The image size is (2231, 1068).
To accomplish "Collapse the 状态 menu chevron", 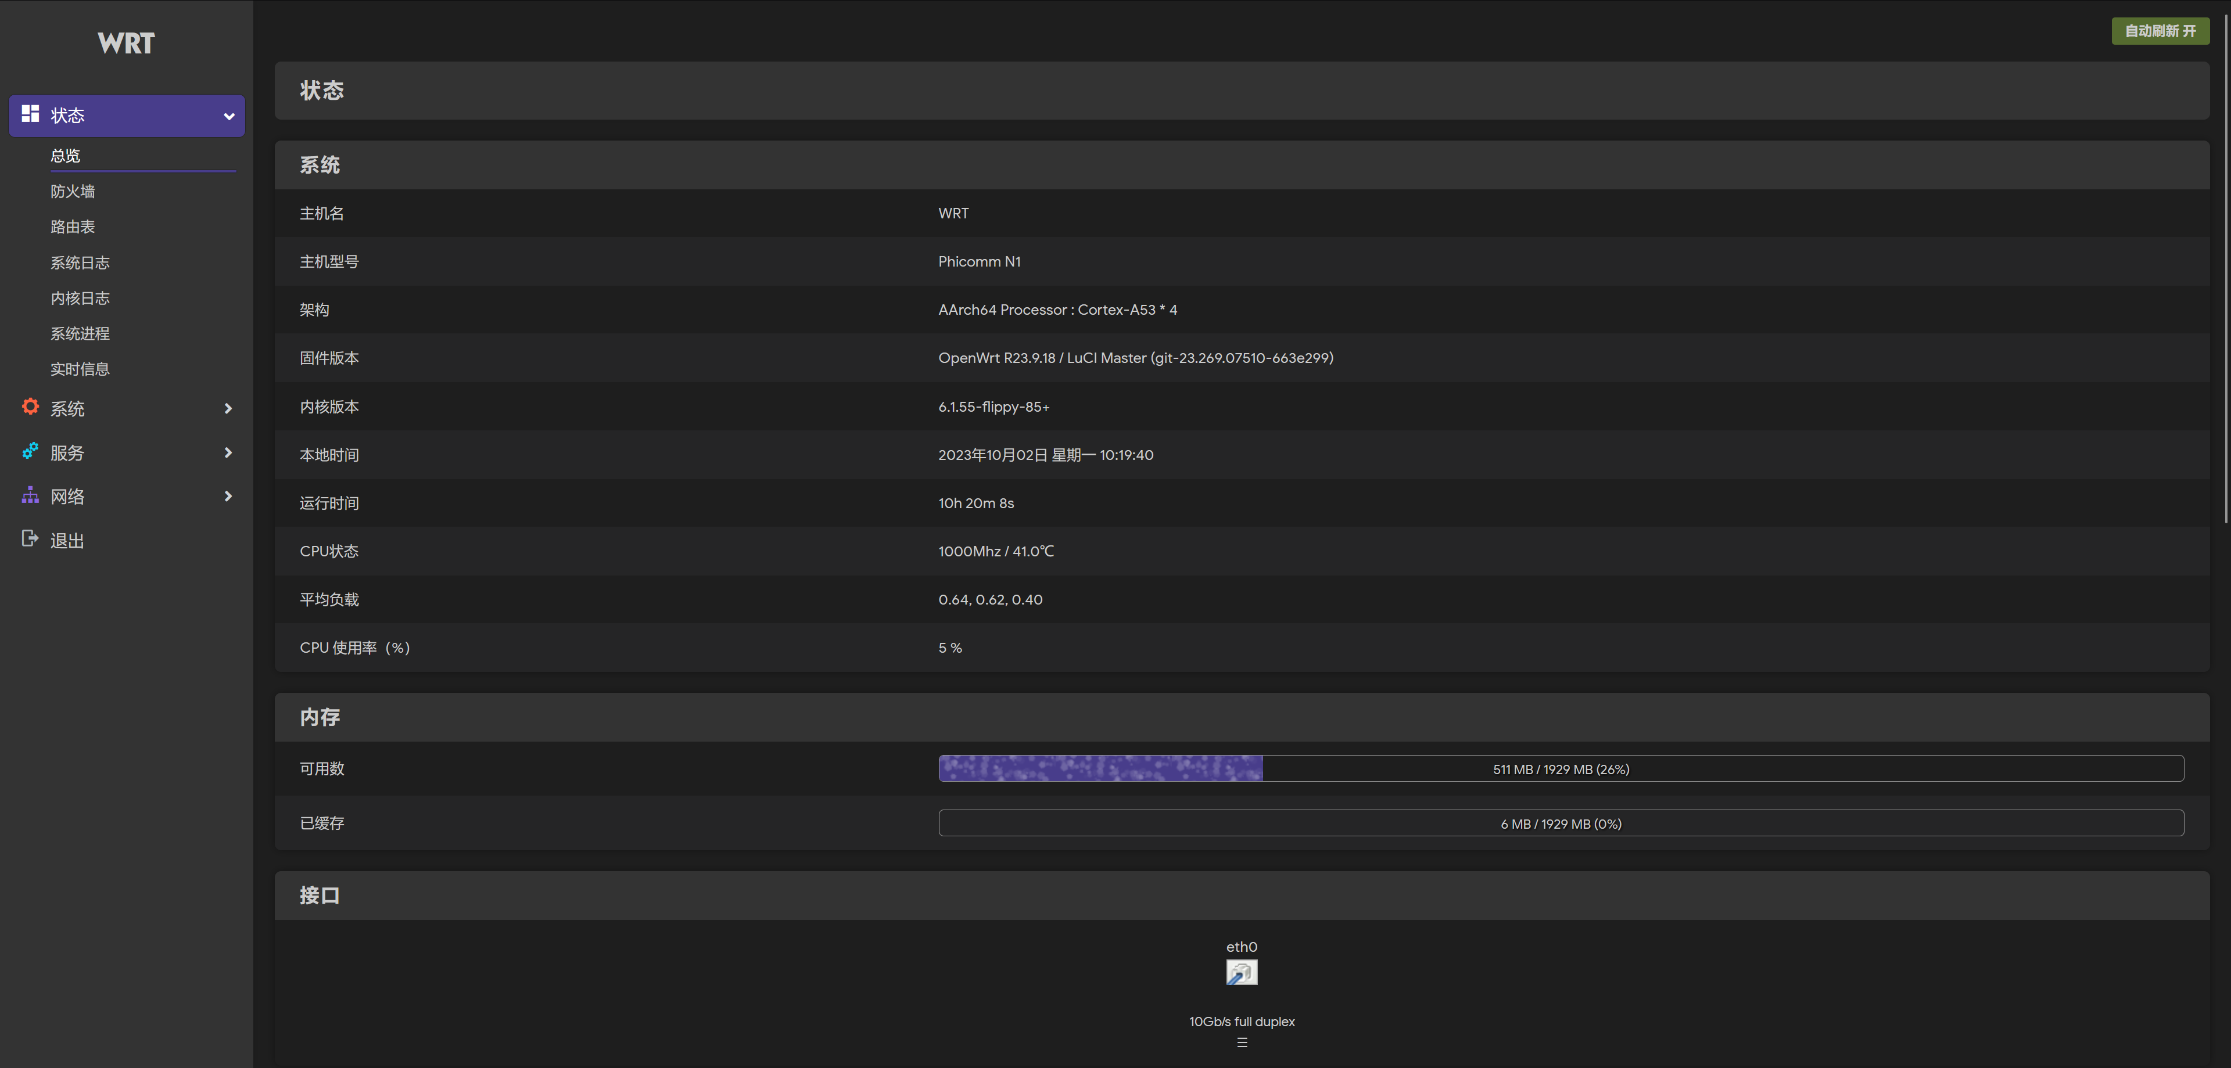I will 229,116.
